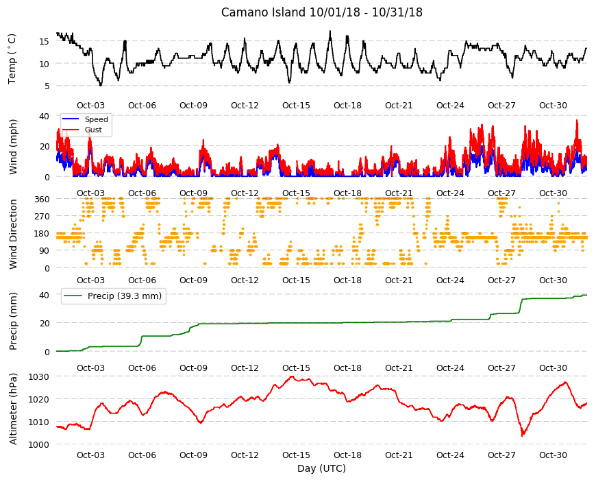Click the Day (UTC) axis label
The image size is (596, 480).
pos(321,468)
